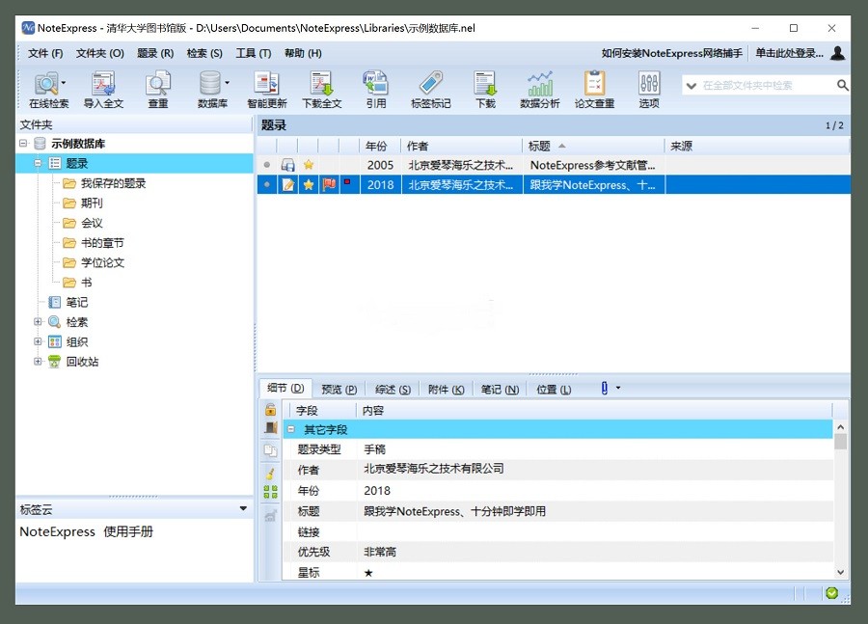This screenshot has width=868, height=624.
Task: Select the 我保存的题录 folder
Action: [x=113, y=183]
